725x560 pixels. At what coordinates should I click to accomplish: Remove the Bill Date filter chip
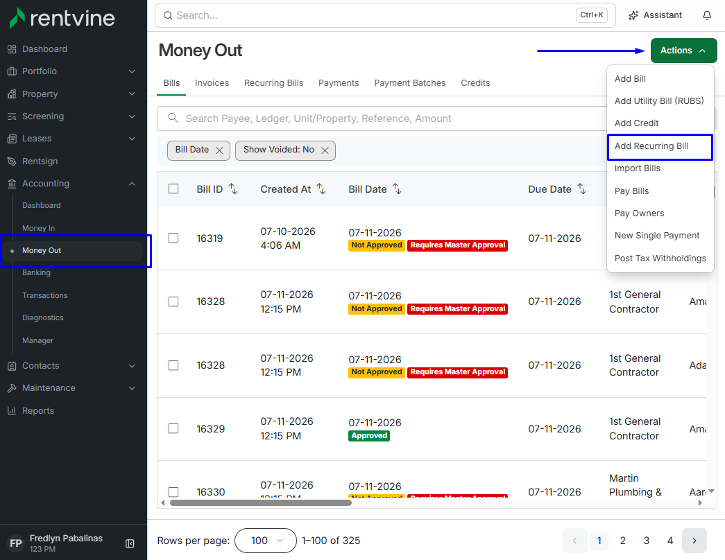tap(220, 150)
